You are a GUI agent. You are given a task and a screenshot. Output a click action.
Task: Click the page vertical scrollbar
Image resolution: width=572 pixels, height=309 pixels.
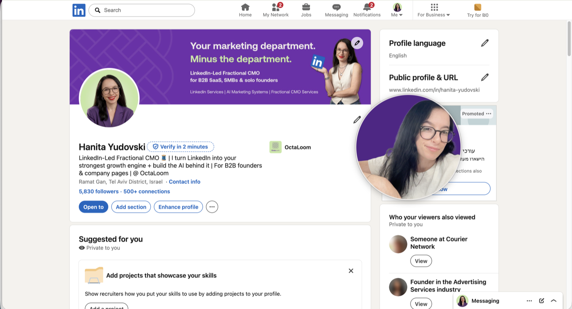point(569,38)
